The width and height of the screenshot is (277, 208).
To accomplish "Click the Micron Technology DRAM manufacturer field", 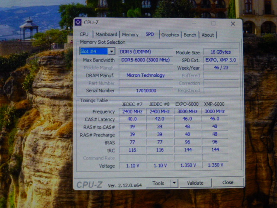I will (x=145, y=75).
